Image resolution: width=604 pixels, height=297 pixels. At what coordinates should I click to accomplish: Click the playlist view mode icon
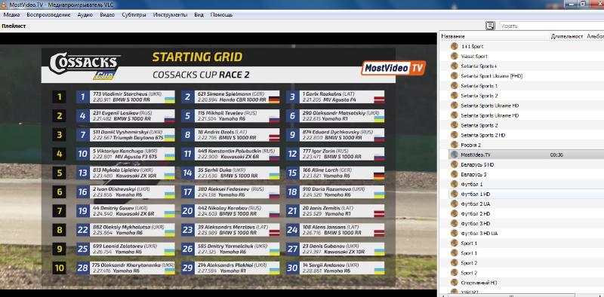(490, 26)
